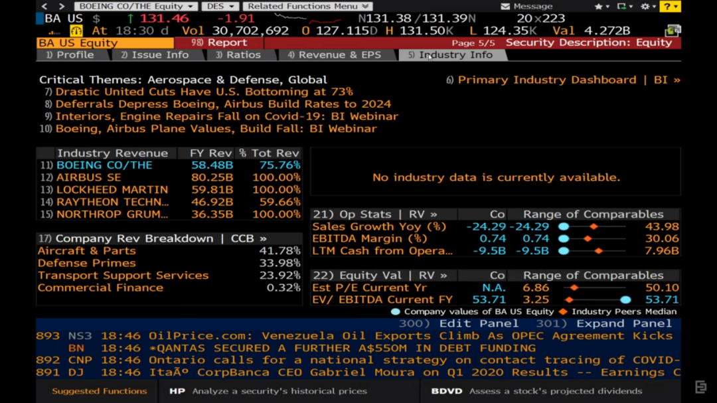Click the FY Rev column header

coord(210,153)
